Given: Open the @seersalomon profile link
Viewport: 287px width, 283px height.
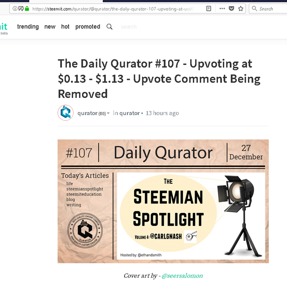Looking at the screenshot, I should coord(182,276).
